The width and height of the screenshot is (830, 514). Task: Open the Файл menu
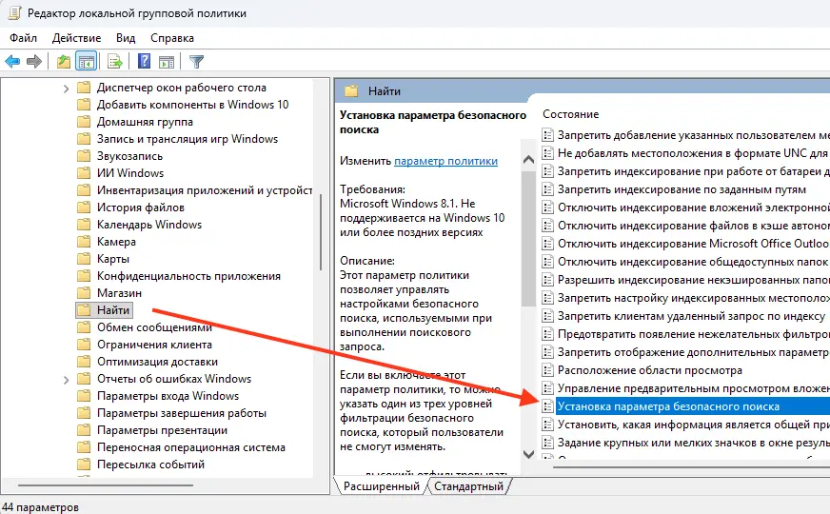[x=24, y=38]
